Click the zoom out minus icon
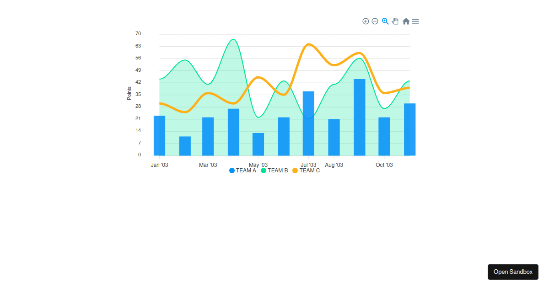The width and height of the screenshot is (549, 288). tap(375, 21)
